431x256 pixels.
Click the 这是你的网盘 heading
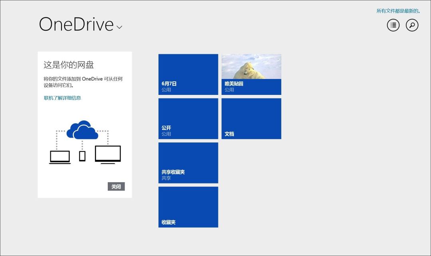(69, 65)
